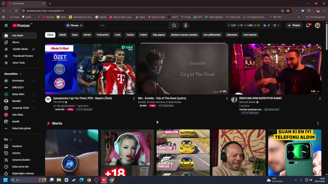Screen dimensions: 328x184
Task: Open Microsoft Edge from the taskbar
Action: [81, 180]
